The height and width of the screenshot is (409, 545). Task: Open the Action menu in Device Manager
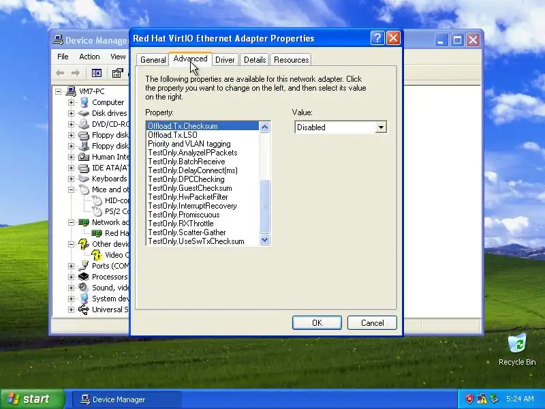click(x=89, y=57)
